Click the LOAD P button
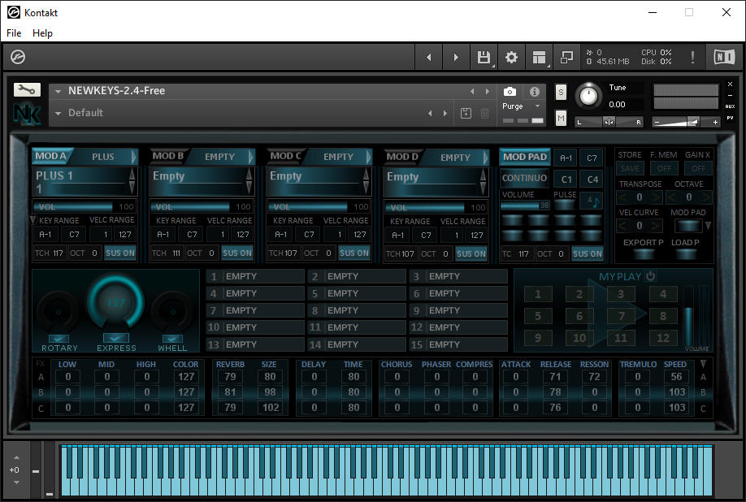Viewport: 746px width, 502px height. (686, 253)
